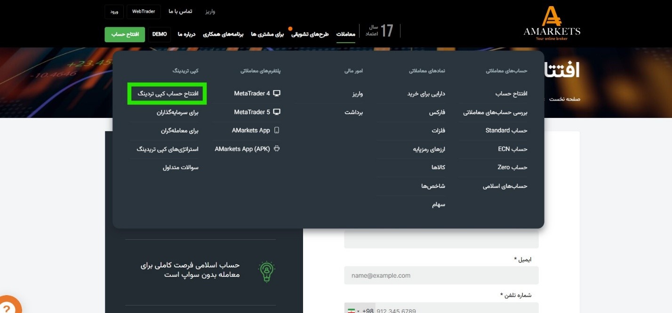Image resolution: width=672 pixels, height=313 pixels.
Task: Open the حساب‌های اسلامی link
Action: coord(504,186)
